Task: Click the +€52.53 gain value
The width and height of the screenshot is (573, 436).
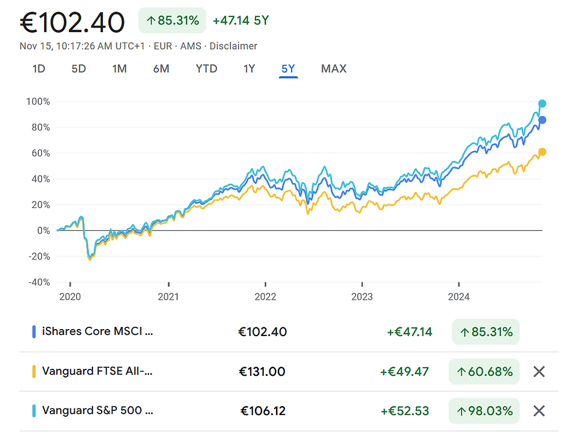Action: tap(405, 411)
